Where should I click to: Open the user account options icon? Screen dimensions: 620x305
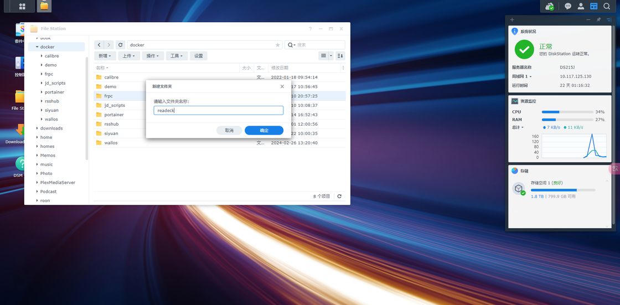click(x=581, y=6)
